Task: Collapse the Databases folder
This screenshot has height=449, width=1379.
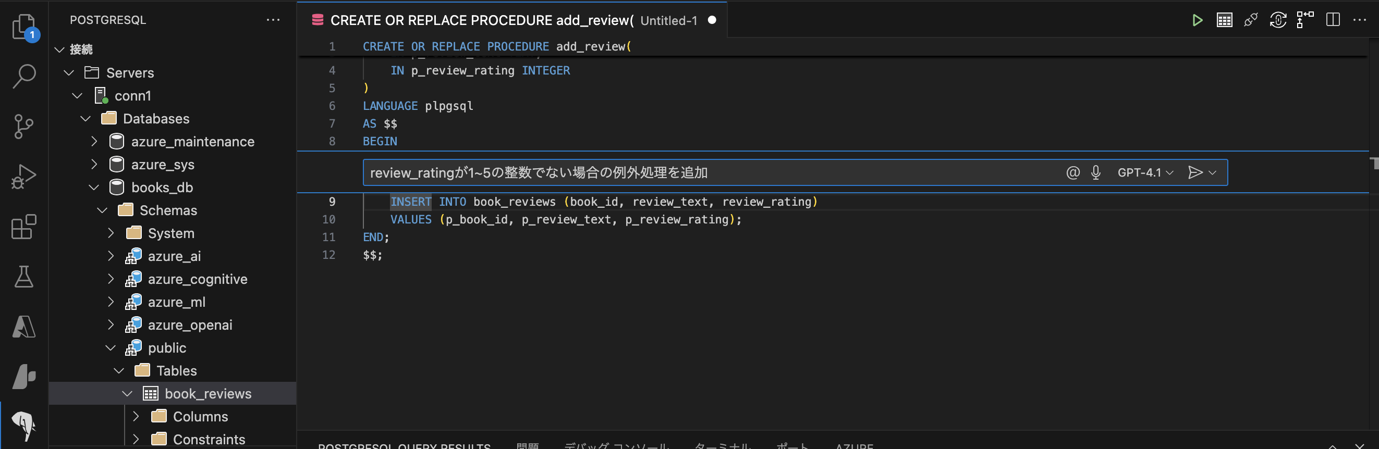Action: click(x=86, y=119)
